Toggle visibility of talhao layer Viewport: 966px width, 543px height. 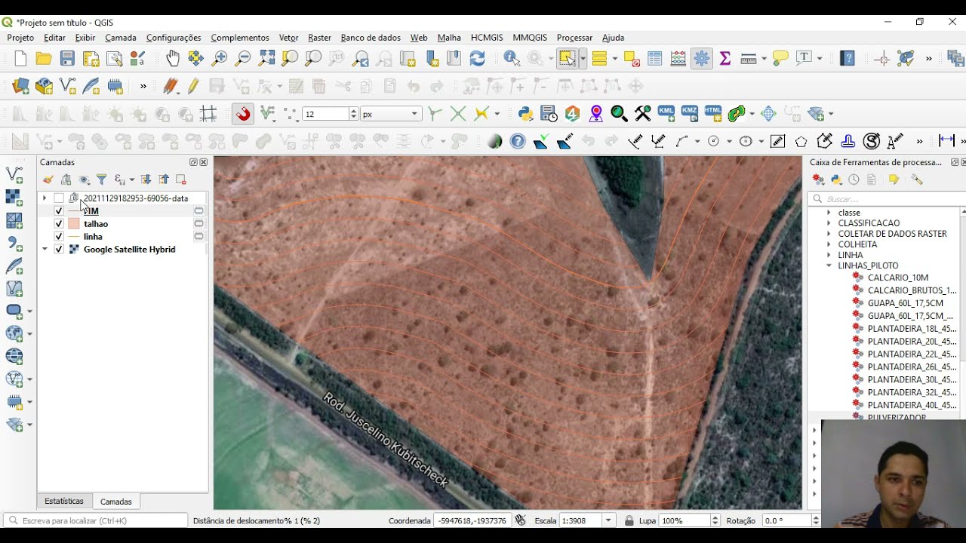click(59, 224)
